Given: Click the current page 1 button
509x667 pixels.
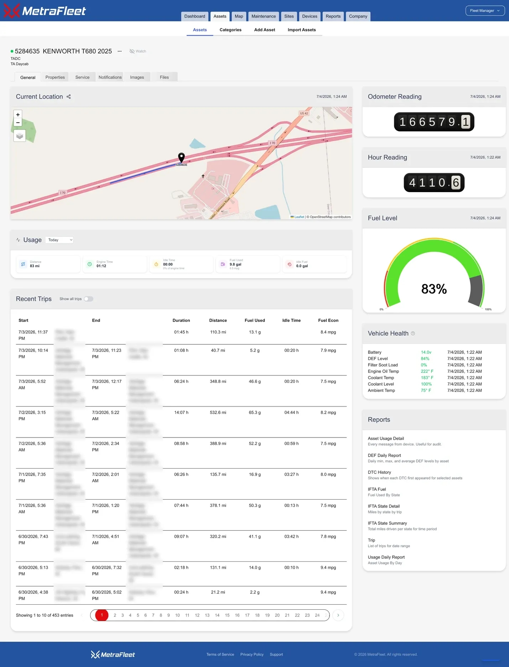Looking at the screenshot, I should (102, 615).
